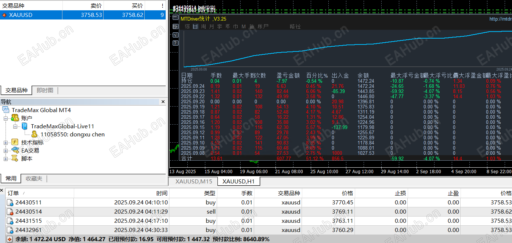Click the MTDriver equity curve chart
Image resolution: width=512 pixels, height=243 pixels.
coord(347,49)
